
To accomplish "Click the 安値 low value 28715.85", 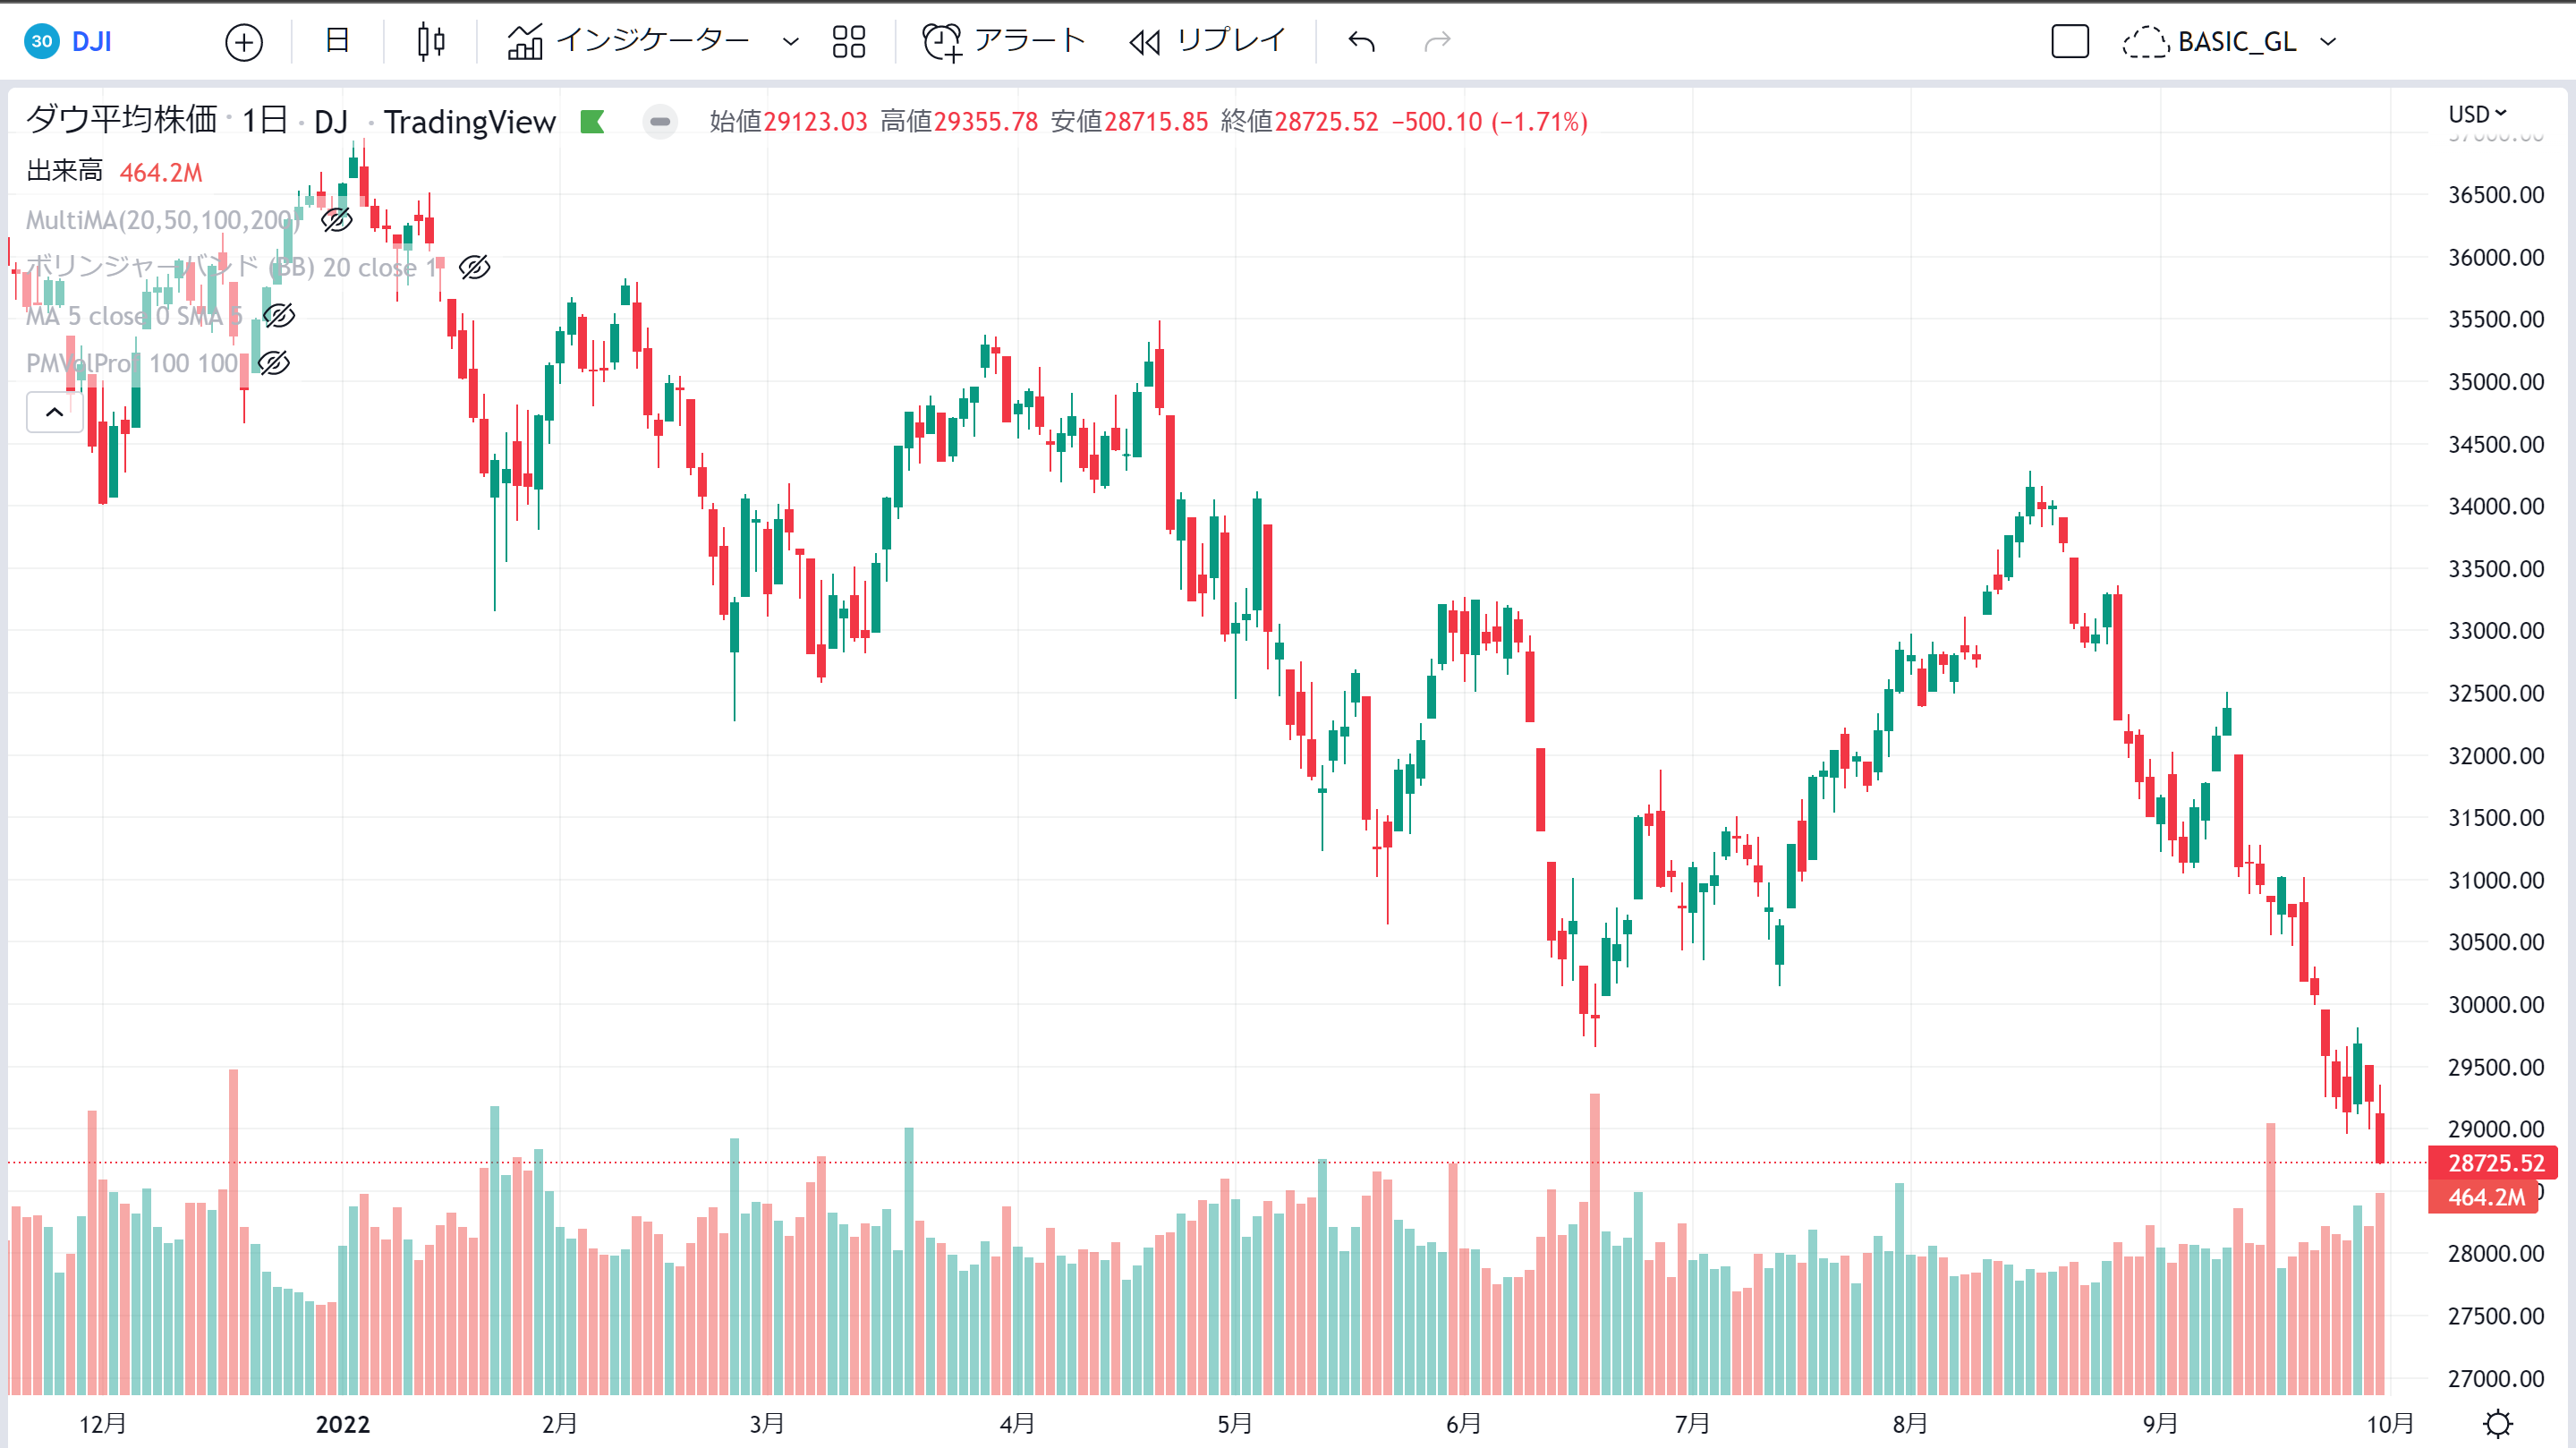I will pos(1156,122).
